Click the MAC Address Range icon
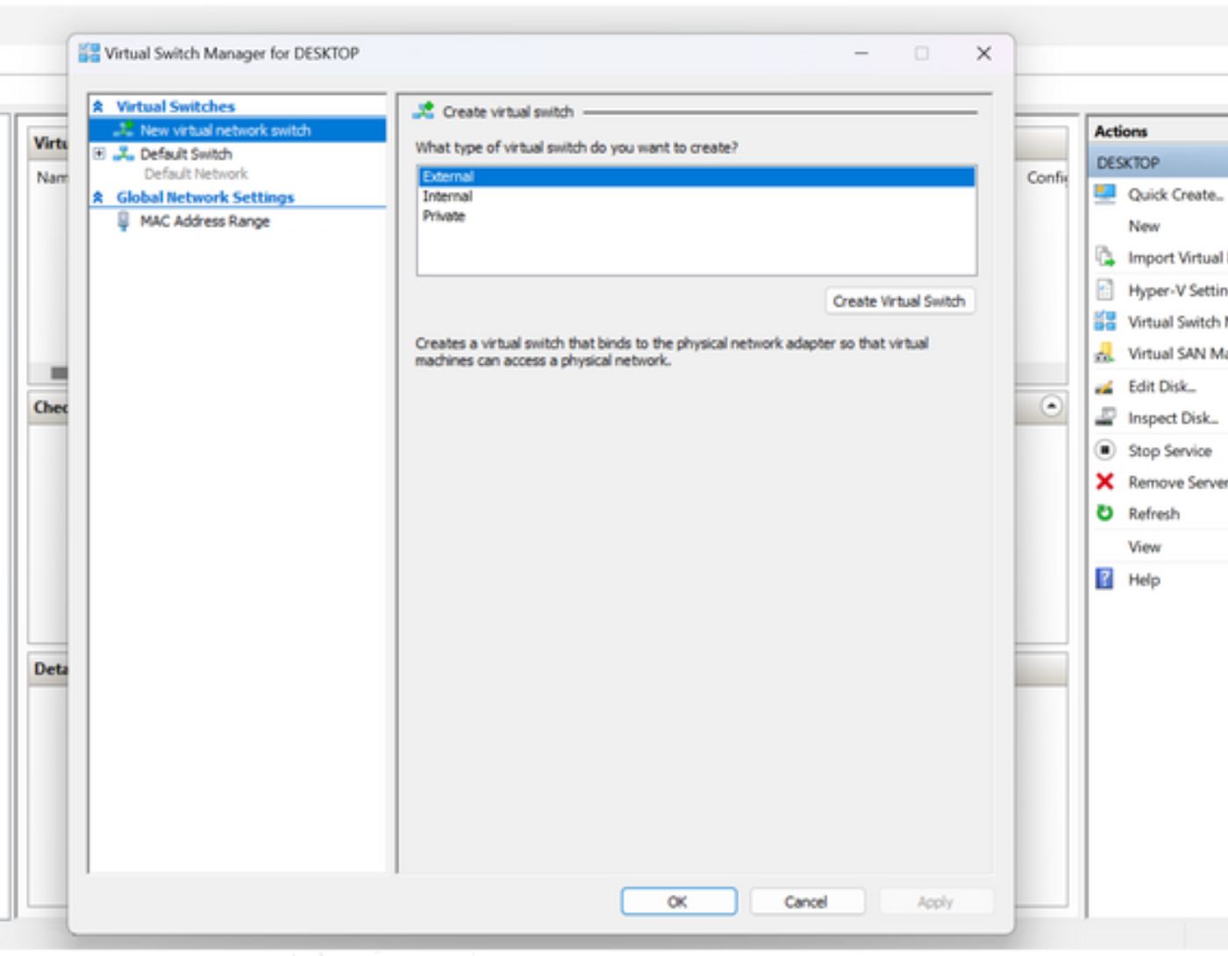 coord(124,221)
